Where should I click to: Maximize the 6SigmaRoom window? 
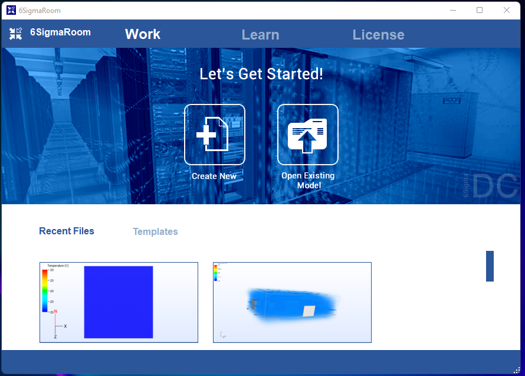pyautogui.click(x=480, y=11)
